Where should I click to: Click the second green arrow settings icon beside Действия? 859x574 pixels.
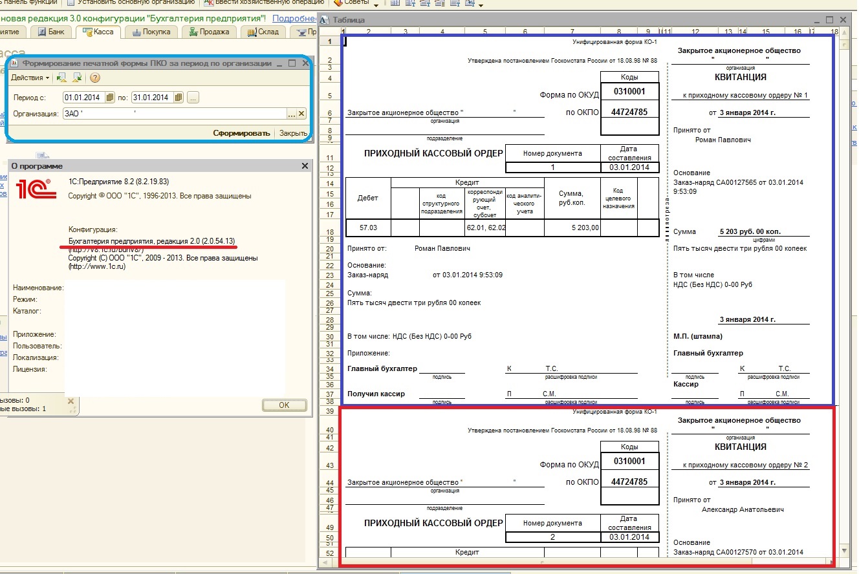coord(77,78)
